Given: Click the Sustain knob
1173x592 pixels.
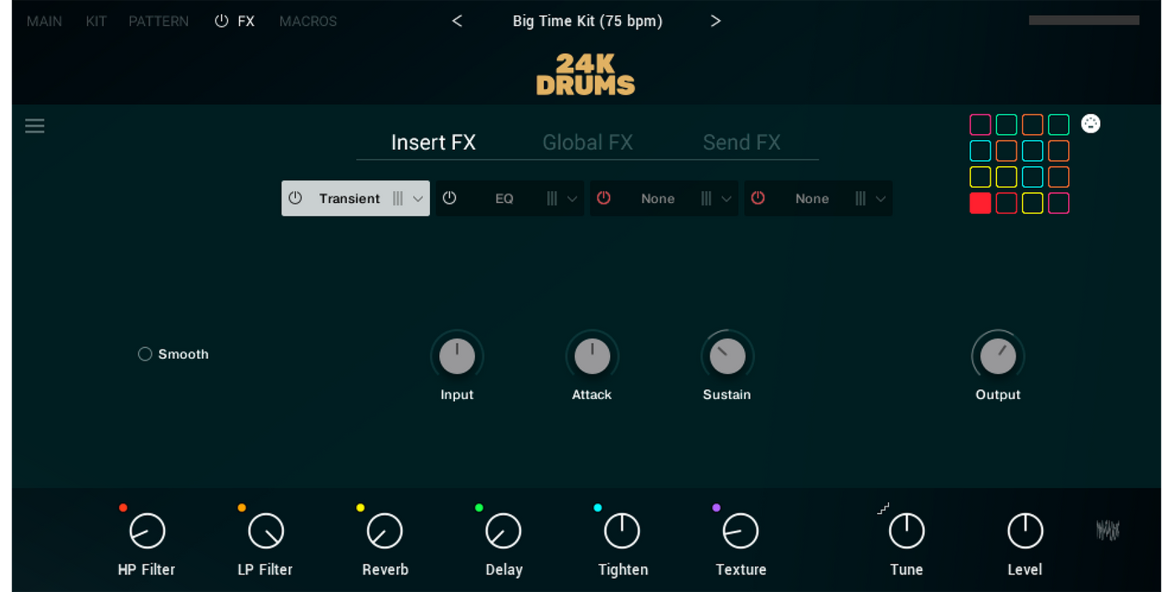Looking at the screenshot, I should click(727, 356).
